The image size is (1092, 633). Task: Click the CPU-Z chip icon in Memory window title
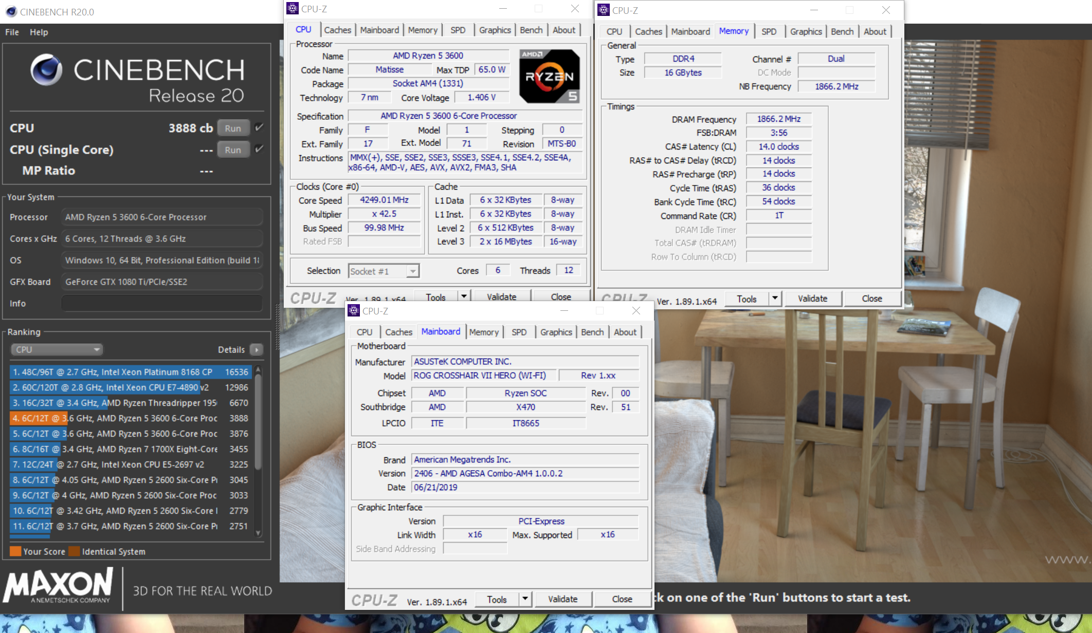(x=604, y=10)
